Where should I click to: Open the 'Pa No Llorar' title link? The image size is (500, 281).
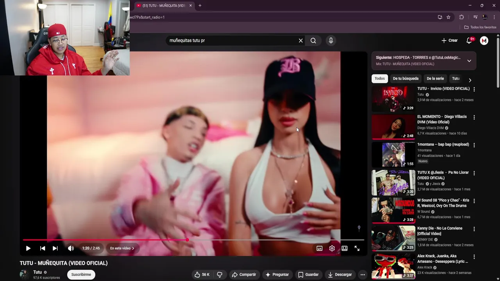443,175
